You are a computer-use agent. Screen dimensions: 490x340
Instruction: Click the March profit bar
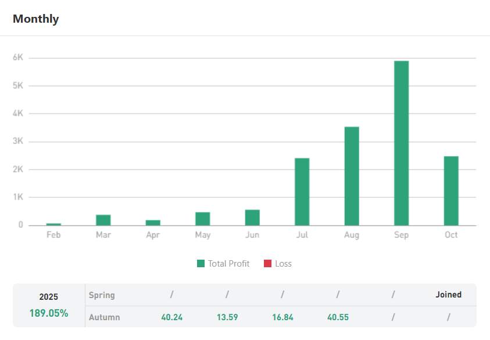[x=103, y=219]
